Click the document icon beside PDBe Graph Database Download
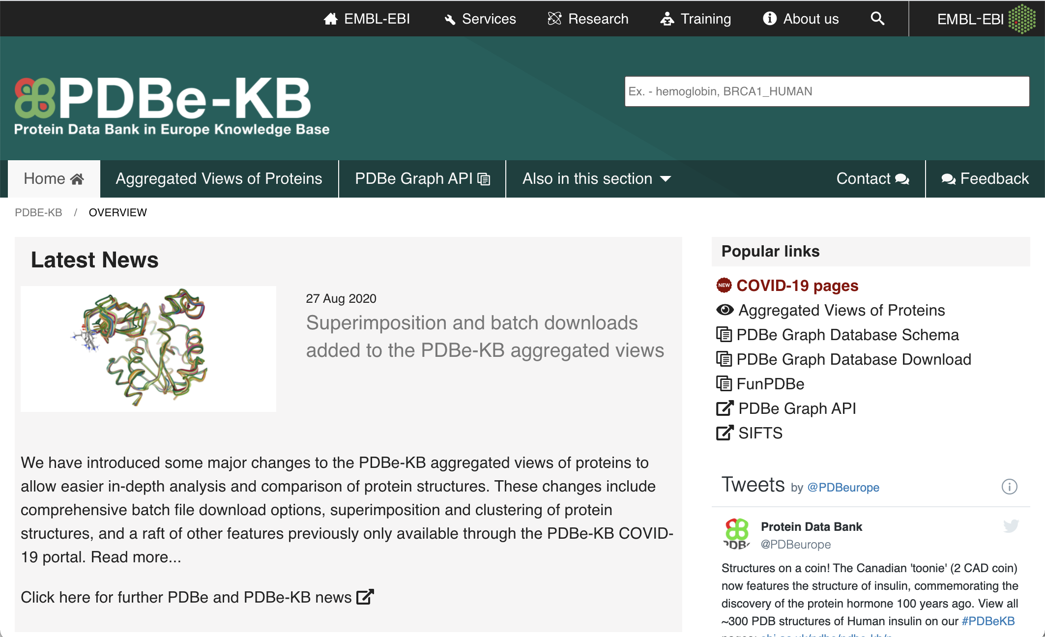This screenshot has height=637, width=1045. point(724,359)
